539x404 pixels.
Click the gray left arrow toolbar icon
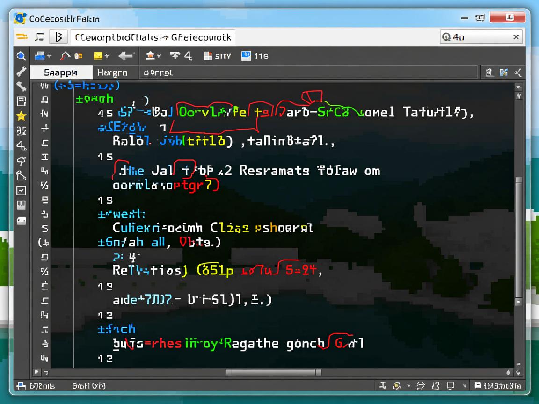click(x=125, y=56)
